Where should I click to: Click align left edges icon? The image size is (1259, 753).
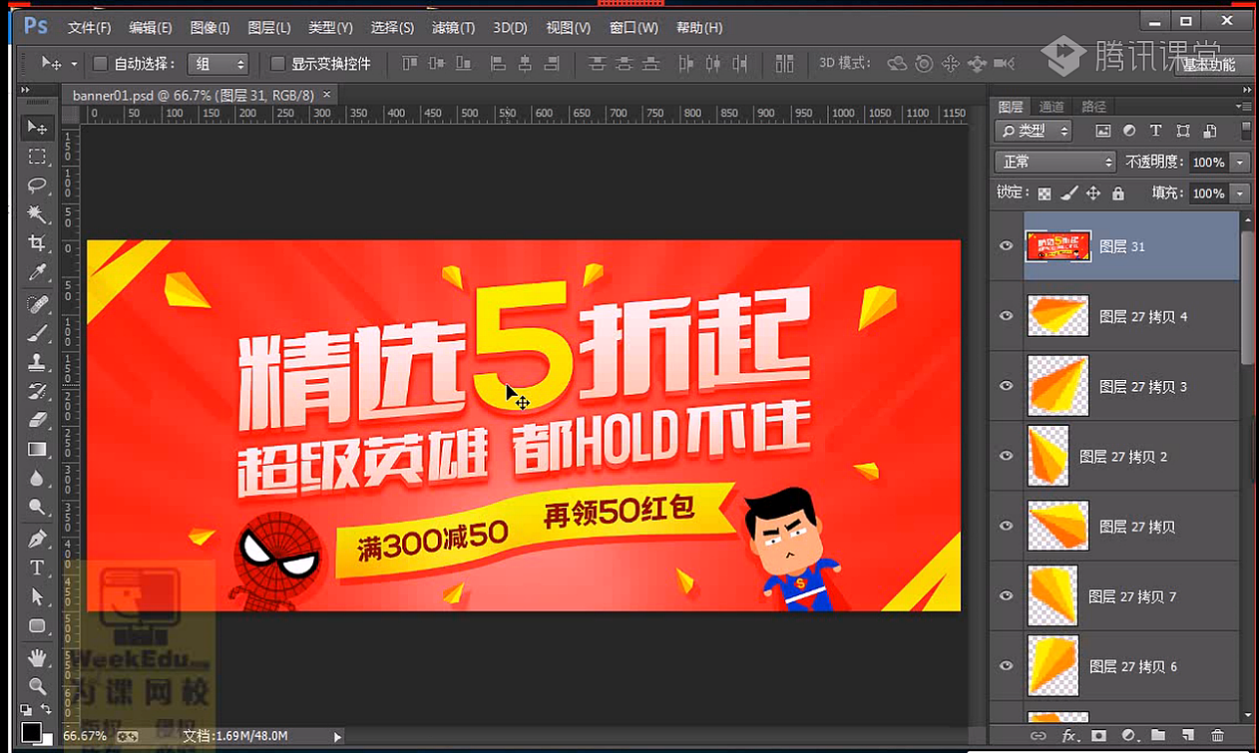[x=498, y=64]
